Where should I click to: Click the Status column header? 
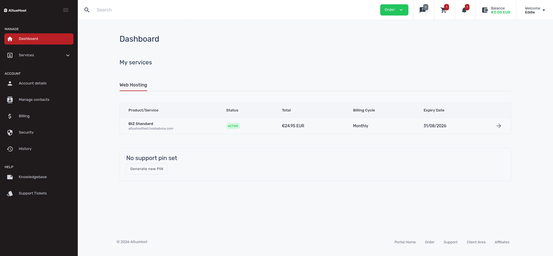tap(232, 110)
